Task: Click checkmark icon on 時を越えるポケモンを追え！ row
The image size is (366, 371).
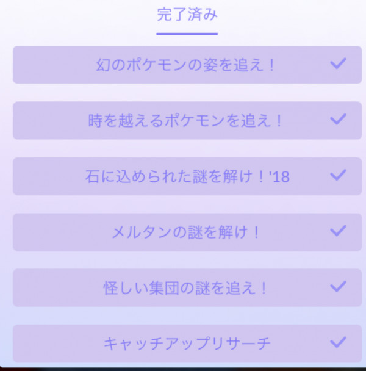Action: (x=339, y=119)
